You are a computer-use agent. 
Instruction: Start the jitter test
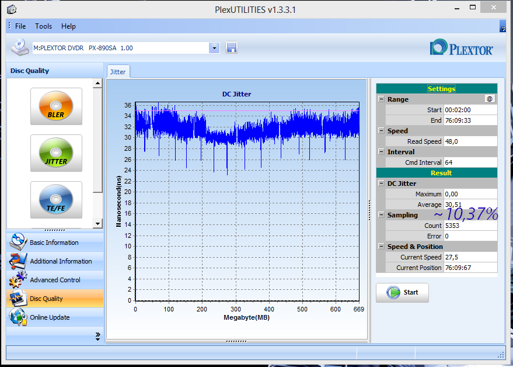[402, 293]
